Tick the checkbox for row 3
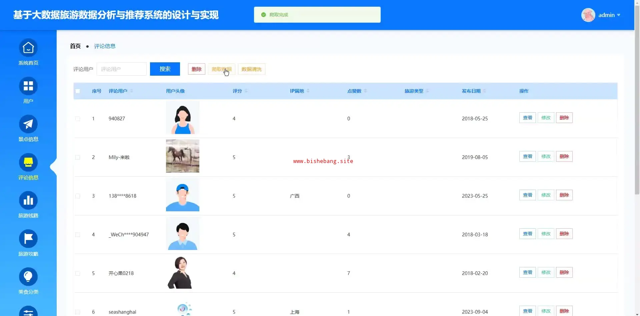Image resolution: width=640 pixels, height=316 pixels. tap(78, 196)
